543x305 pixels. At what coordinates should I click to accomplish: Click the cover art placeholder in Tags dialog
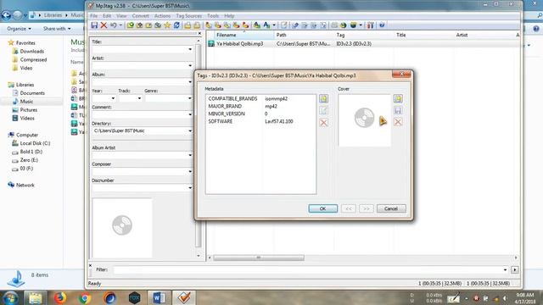pyautogui.click(x=364, y=120)
